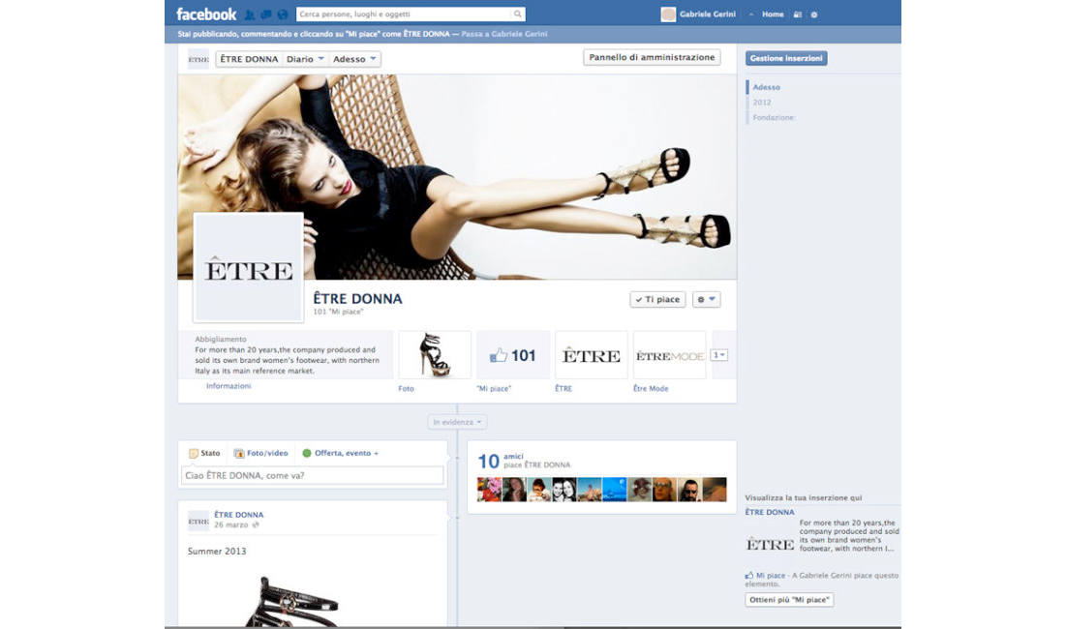This screenshot has height=629, width=1066.
Task: Click Gestione inserzioni button
Action: [x=786, y=58]
